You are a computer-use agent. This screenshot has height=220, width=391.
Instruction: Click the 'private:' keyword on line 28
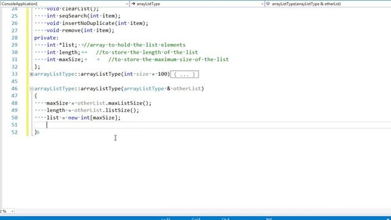click(x=46, y=38)
